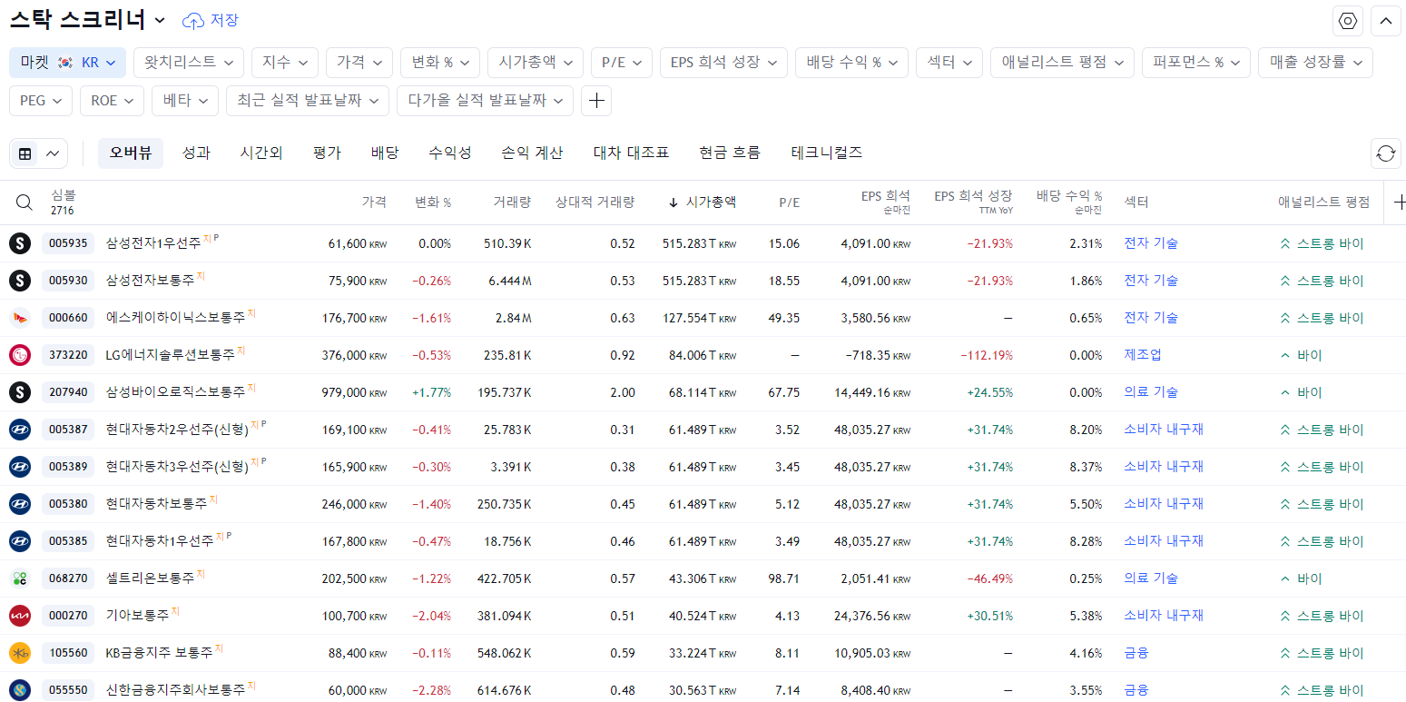Switch to the 성과 tab
Screen dimensions: 1406x702
(x=196, y=153)
